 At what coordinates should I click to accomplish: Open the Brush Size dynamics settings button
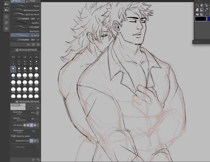tap(38, 113)
